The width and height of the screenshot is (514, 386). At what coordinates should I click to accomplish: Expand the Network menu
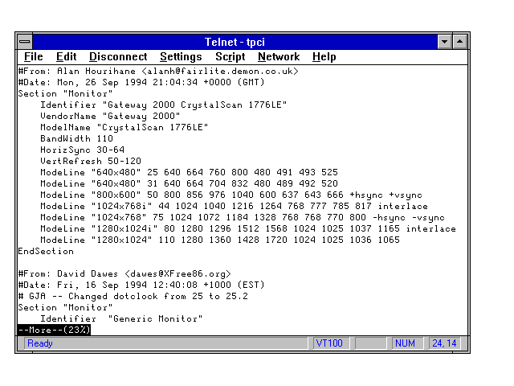pyautogui.click(x=278, y=57)
